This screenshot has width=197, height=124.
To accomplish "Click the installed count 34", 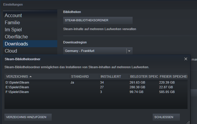I will click(102, 82).
